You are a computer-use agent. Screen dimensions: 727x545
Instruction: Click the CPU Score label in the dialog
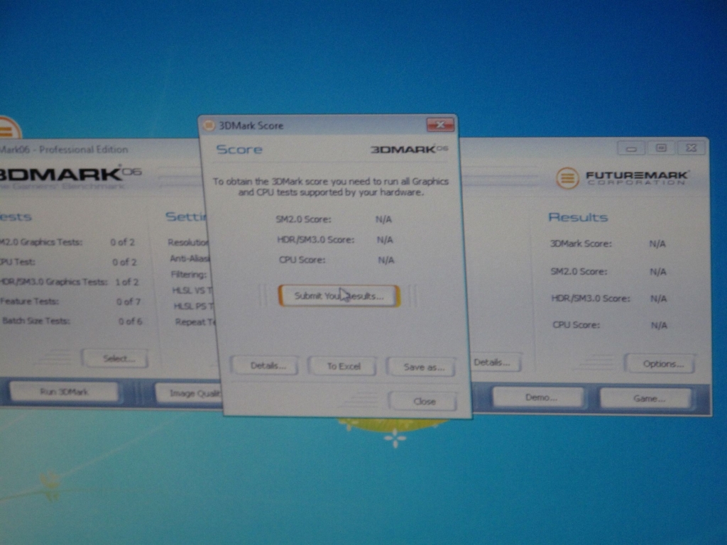(x=302, y=260)
